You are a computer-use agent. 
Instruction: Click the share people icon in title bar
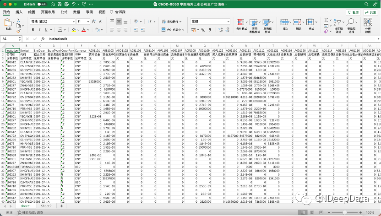[375, 4]
